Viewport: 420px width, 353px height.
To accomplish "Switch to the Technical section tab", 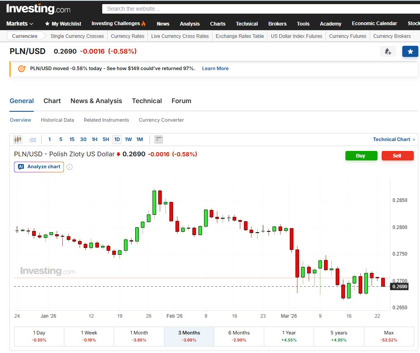I will [147, 101].
